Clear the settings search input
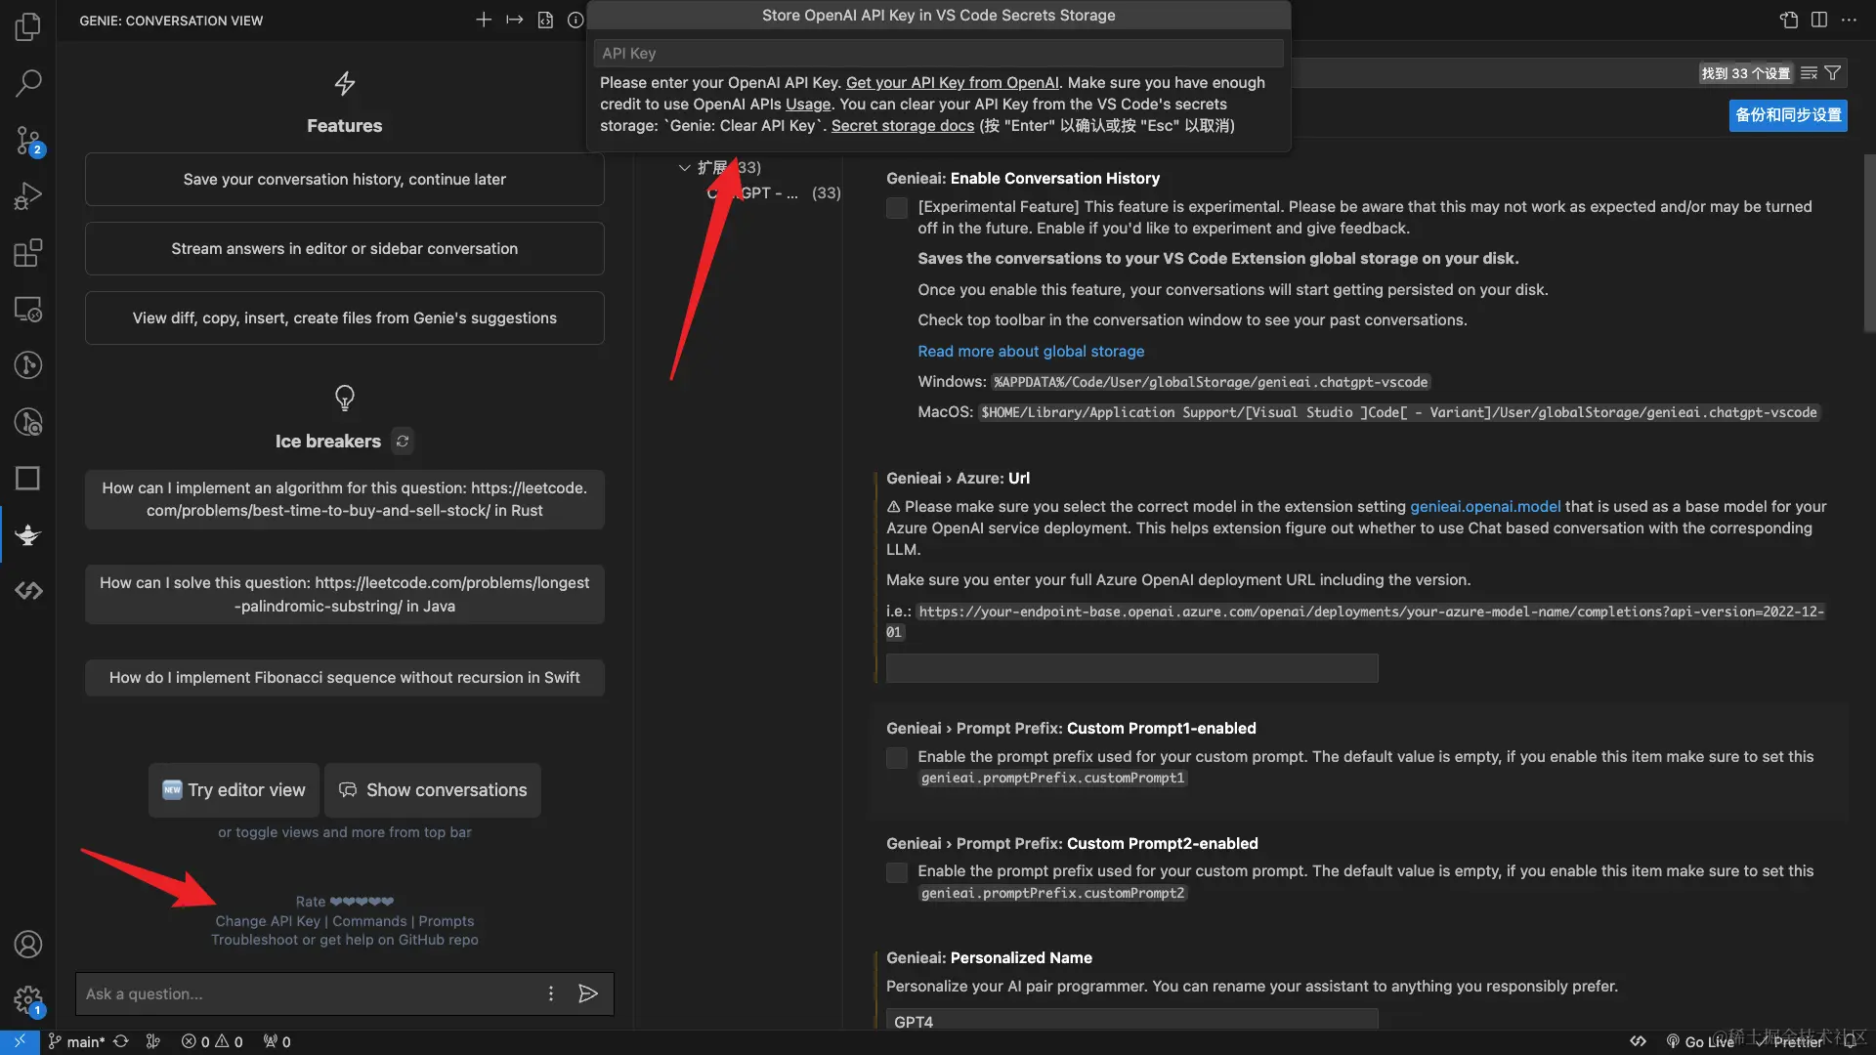The height and width of the screenshot is (1055, 1876). (x=1810, y=73)
